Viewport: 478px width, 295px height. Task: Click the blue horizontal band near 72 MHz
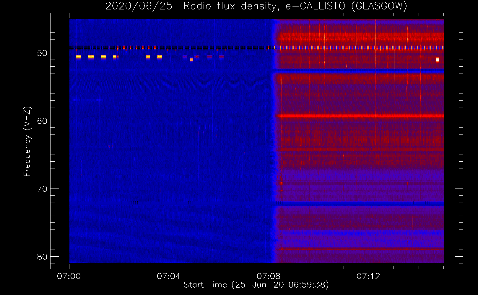point(359,204)
